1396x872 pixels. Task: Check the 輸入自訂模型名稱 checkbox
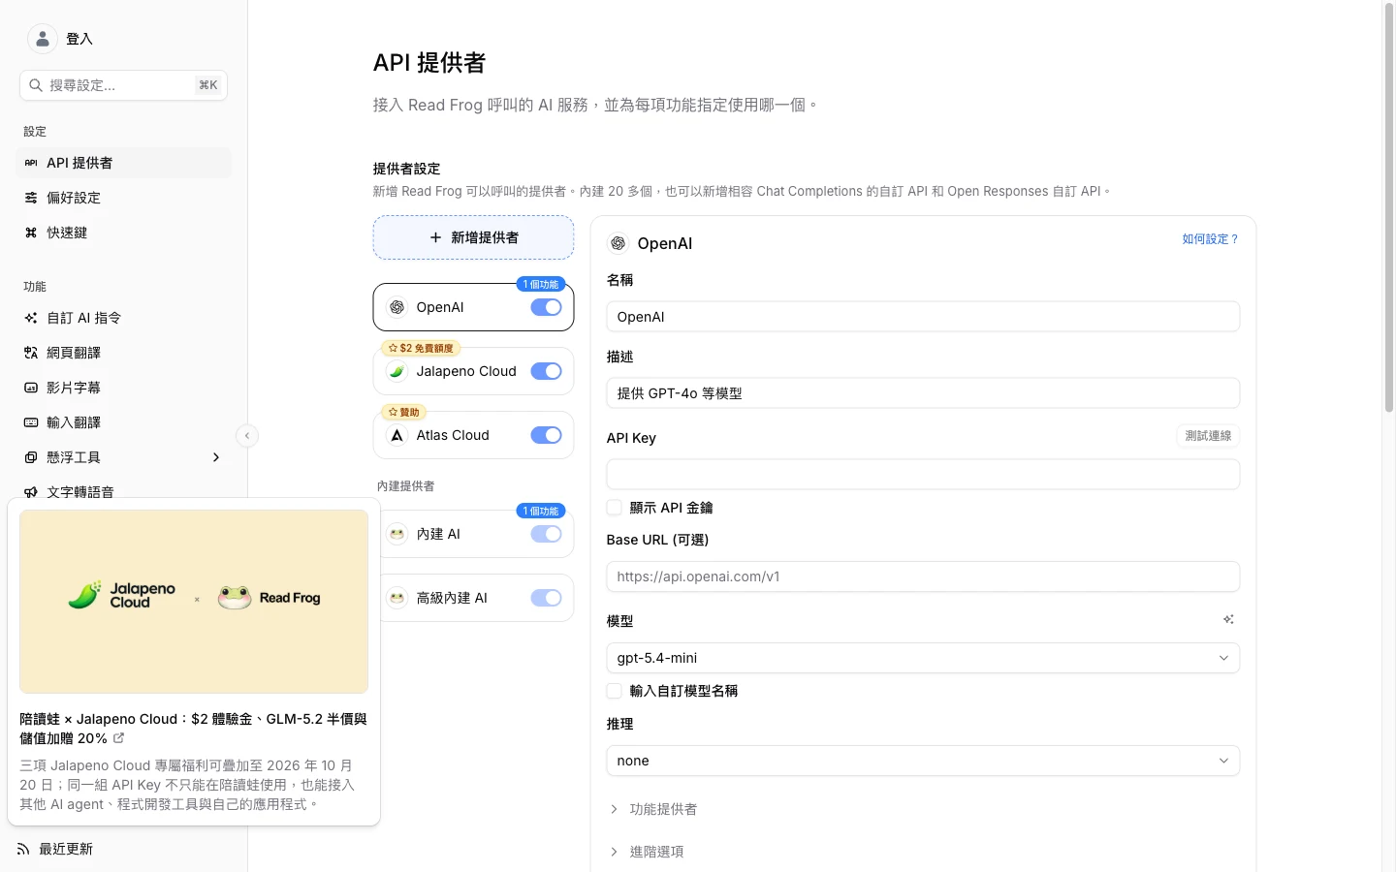click(x=614, y=691)
